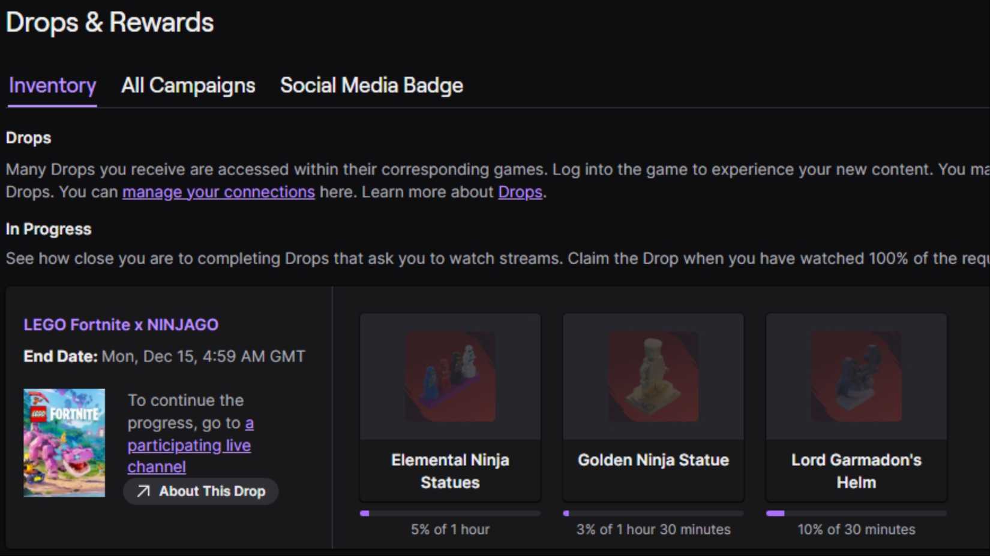Open the Social Media Badge tab
This screenshot has height=556, width=990.
click(371, 86)
